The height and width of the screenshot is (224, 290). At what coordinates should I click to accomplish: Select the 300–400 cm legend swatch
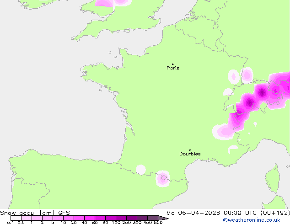(142, 218)
